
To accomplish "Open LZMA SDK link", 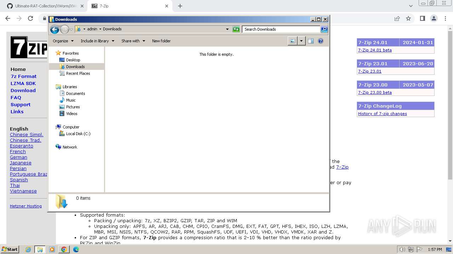I will (x=23, y=83).
